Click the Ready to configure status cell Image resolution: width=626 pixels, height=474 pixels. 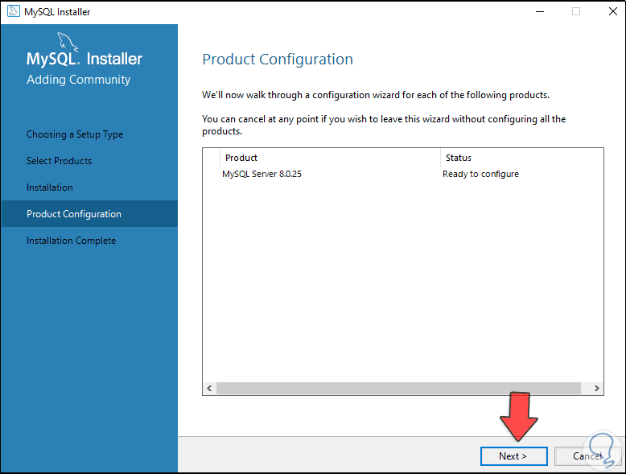pos(480,174)
